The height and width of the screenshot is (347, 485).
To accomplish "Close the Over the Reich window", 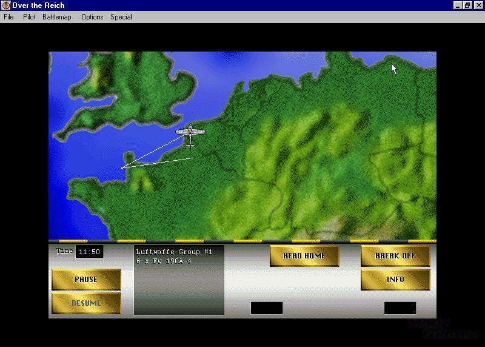I will (479, 5).
